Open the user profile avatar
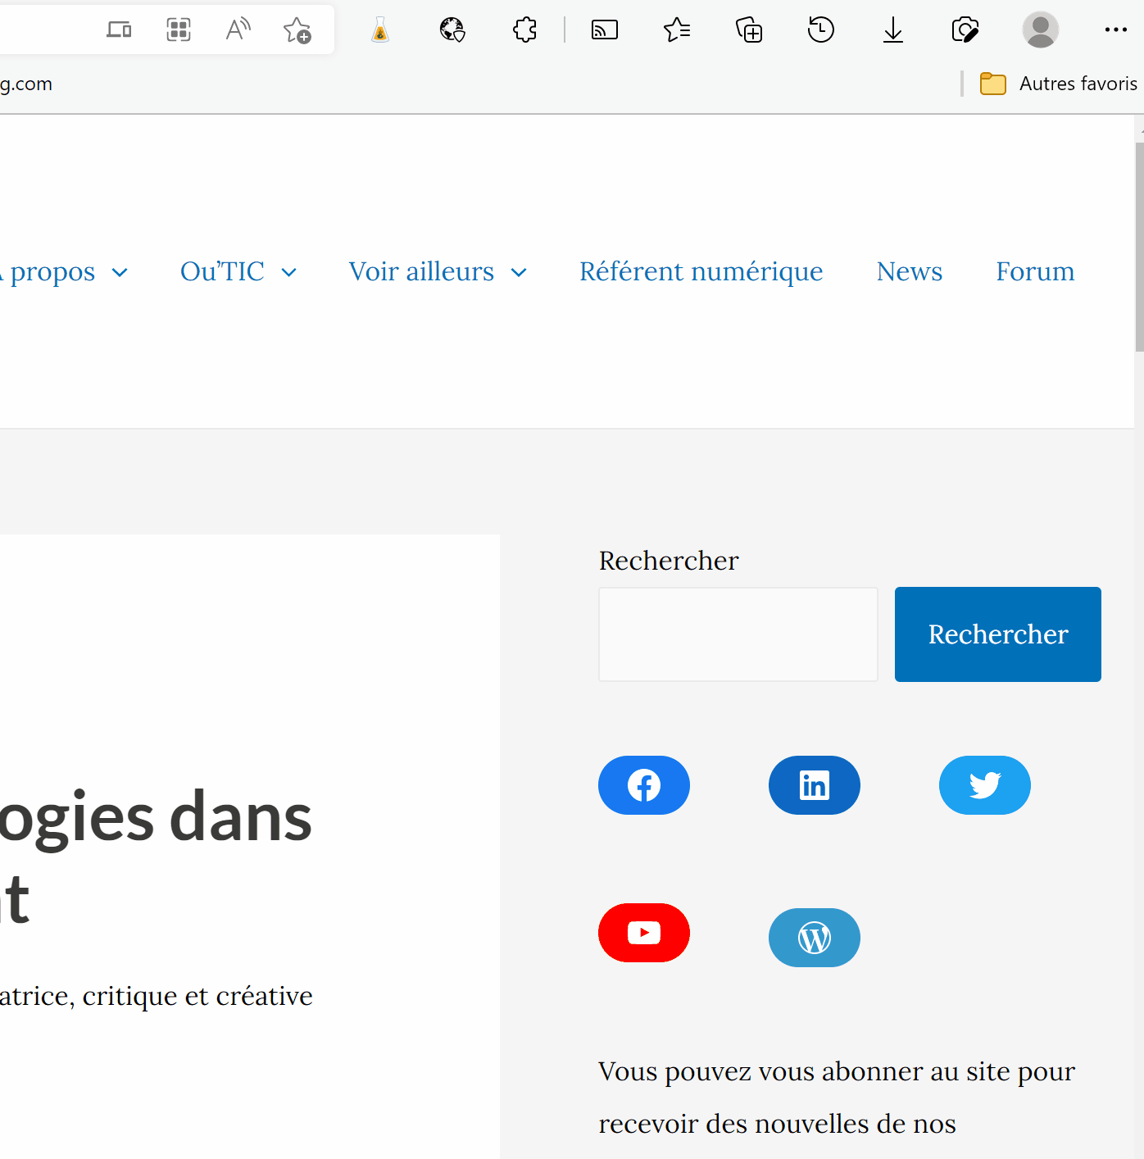The width and height of the screenshot is (1144, 1159). tap(1041, 30)
